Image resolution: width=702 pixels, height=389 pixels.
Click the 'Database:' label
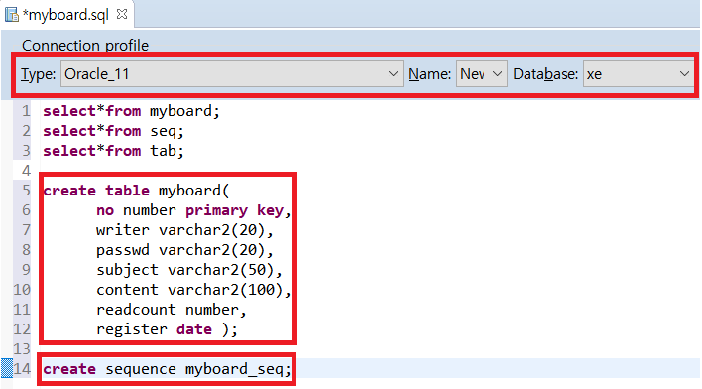(545, 74)
